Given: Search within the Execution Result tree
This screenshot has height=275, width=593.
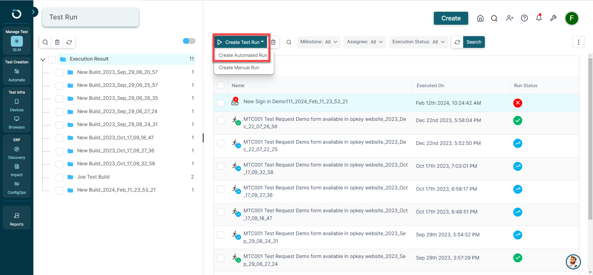Looking at the screenshot, I should point(45,42).
